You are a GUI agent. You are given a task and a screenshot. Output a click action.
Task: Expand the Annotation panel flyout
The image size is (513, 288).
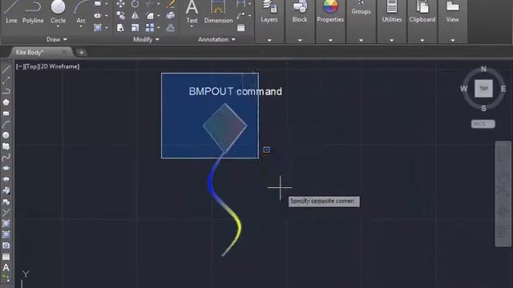point(216,39)
